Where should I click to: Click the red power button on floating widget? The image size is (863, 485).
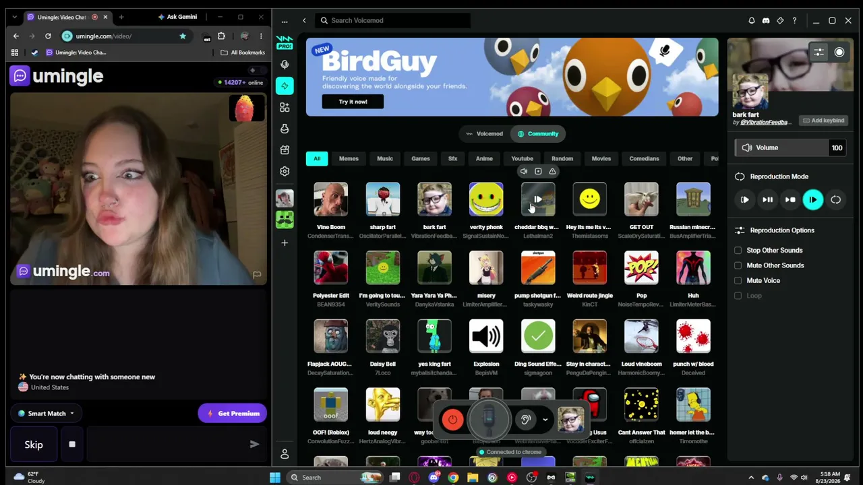coord(452,420)
